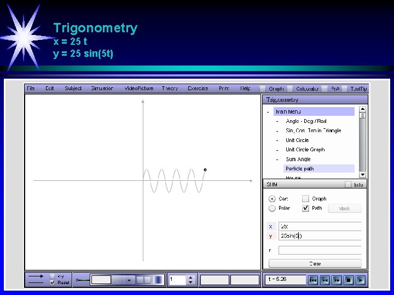Select the Polar coordinates radio button
The height and width of the screenshot is (295, 394).
pyautogui.click(x=272, y=208)
